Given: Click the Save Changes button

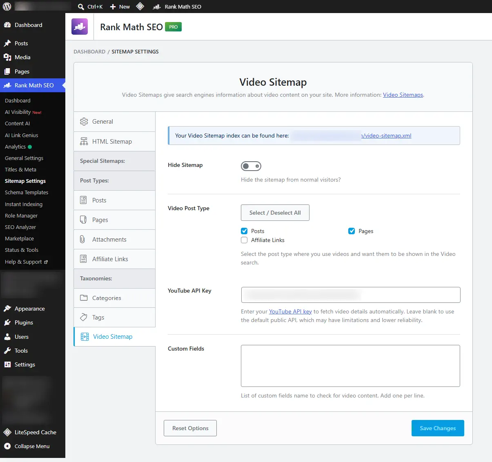Looking at the screenshot, I should (x=438, y=428).
